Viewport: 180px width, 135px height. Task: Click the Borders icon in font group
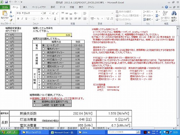pos(34,19)
